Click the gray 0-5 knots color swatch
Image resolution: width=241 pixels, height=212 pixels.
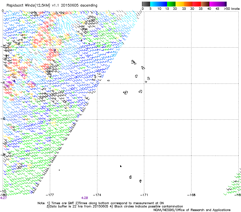click(146, 4)
